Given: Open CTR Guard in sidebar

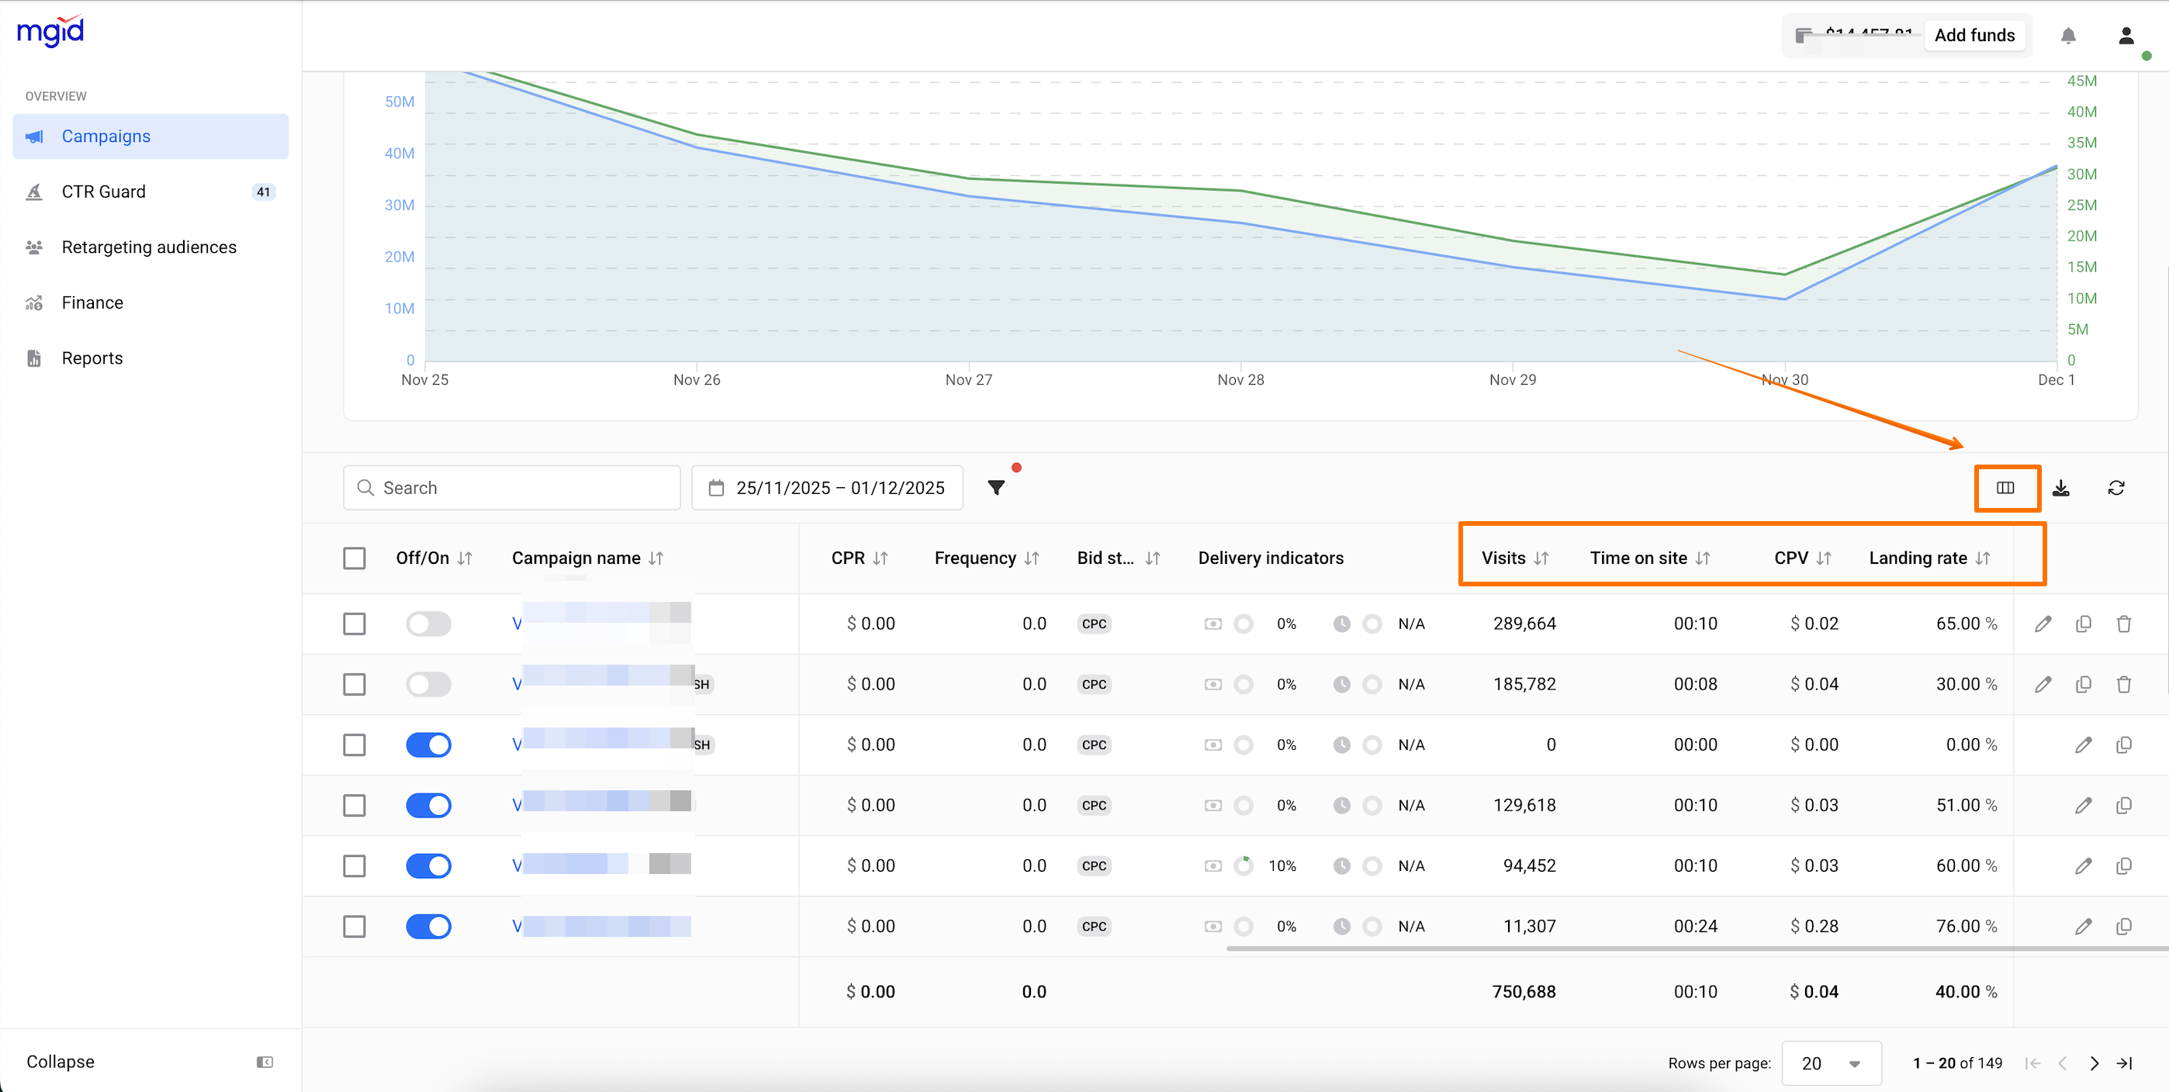Looking at the screenshot, I should pyautogui.click(x=104, y=192).
